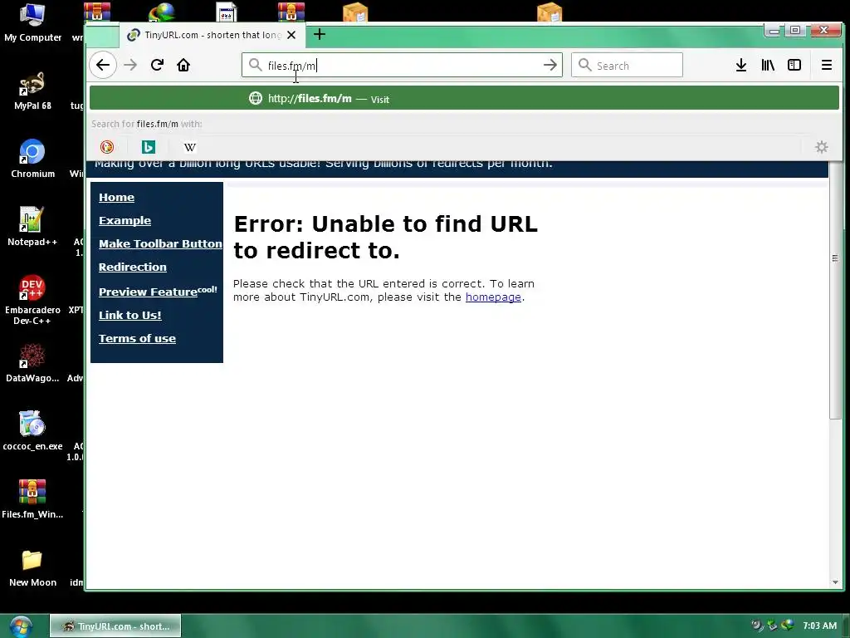This screenshot has width=850, height=638.
Task: Visit http://files.fm/m suggestion
Action: click(x=464, y=99)
